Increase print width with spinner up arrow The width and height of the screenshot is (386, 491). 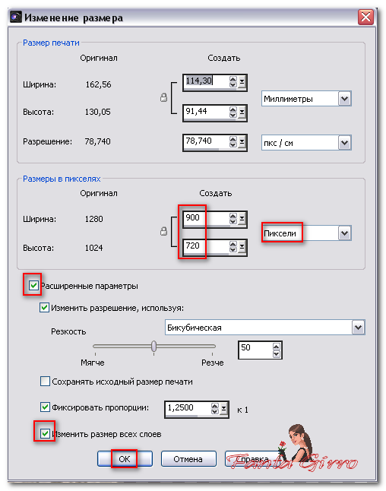233,79
